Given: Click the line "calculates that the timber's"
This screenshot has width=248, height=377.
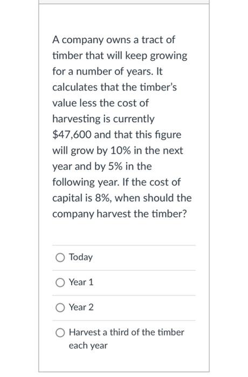Looking at the screenshot, I should pos(115,87).
